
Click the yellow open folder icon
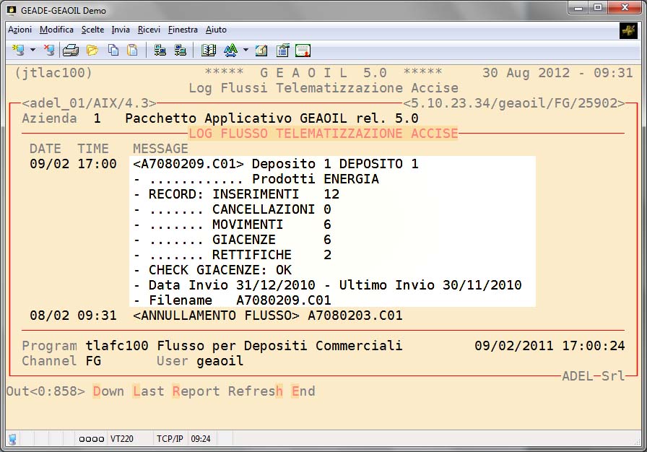(x=92, y=50)
